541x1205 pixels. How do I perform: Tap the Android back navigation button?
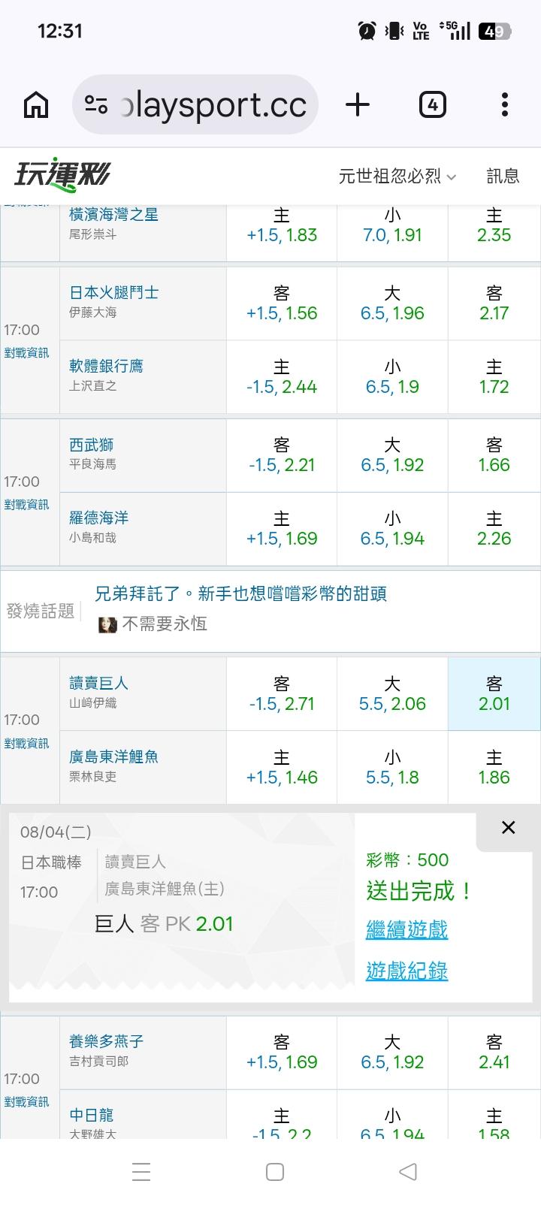click(408, 1171)
